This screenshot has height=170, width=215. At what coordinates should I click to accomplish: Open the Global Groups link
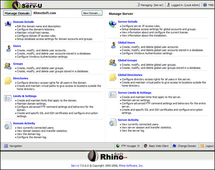click(127, 60)
